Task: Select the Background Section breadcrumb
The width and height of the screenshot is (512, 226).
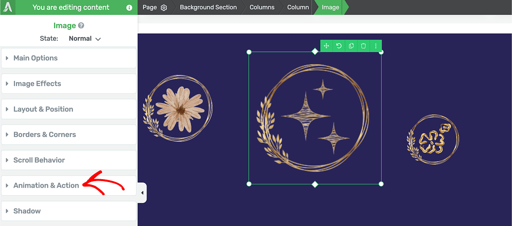Action: [208, 7]
